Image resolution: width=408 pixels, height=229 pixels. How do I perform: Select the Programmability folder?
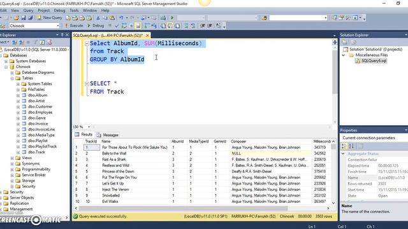coord(36,169)
